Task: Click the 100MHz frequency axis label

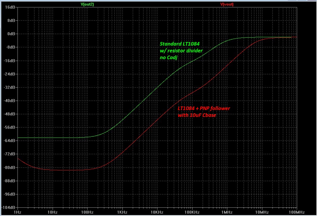Action: [297, 212]
